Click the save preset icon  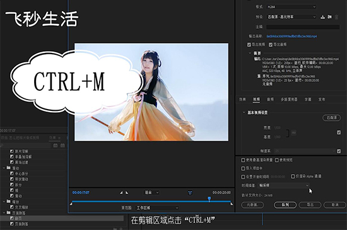(x=322, y=17)
